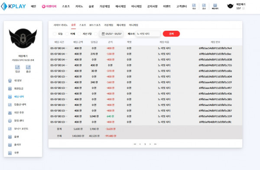Open the 05/07 - 05/07 date range picker
The height and width of the screenshot is (170, 260).
[x=111, y=34]
